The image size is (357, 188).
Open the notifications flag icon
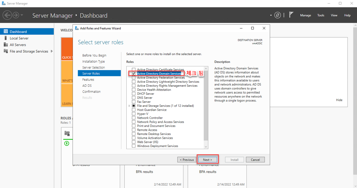pyautogui.click(x=291, y=15)
